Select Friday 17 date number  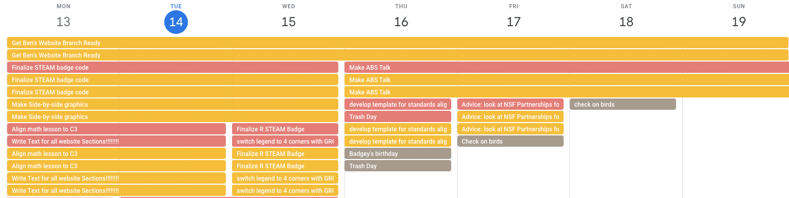[x=513, y=22]
